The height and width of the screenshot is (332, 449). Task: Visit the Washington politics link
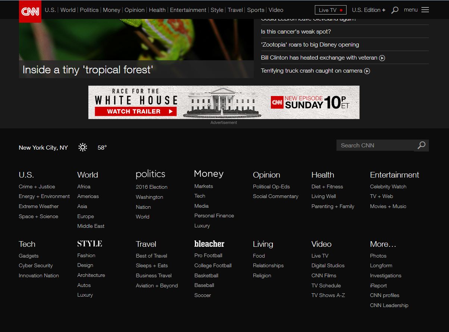(149, 197)
